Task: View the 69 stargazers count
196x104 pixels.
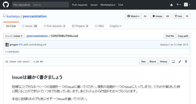Action: pyautogui.click(x=167, y=16)
